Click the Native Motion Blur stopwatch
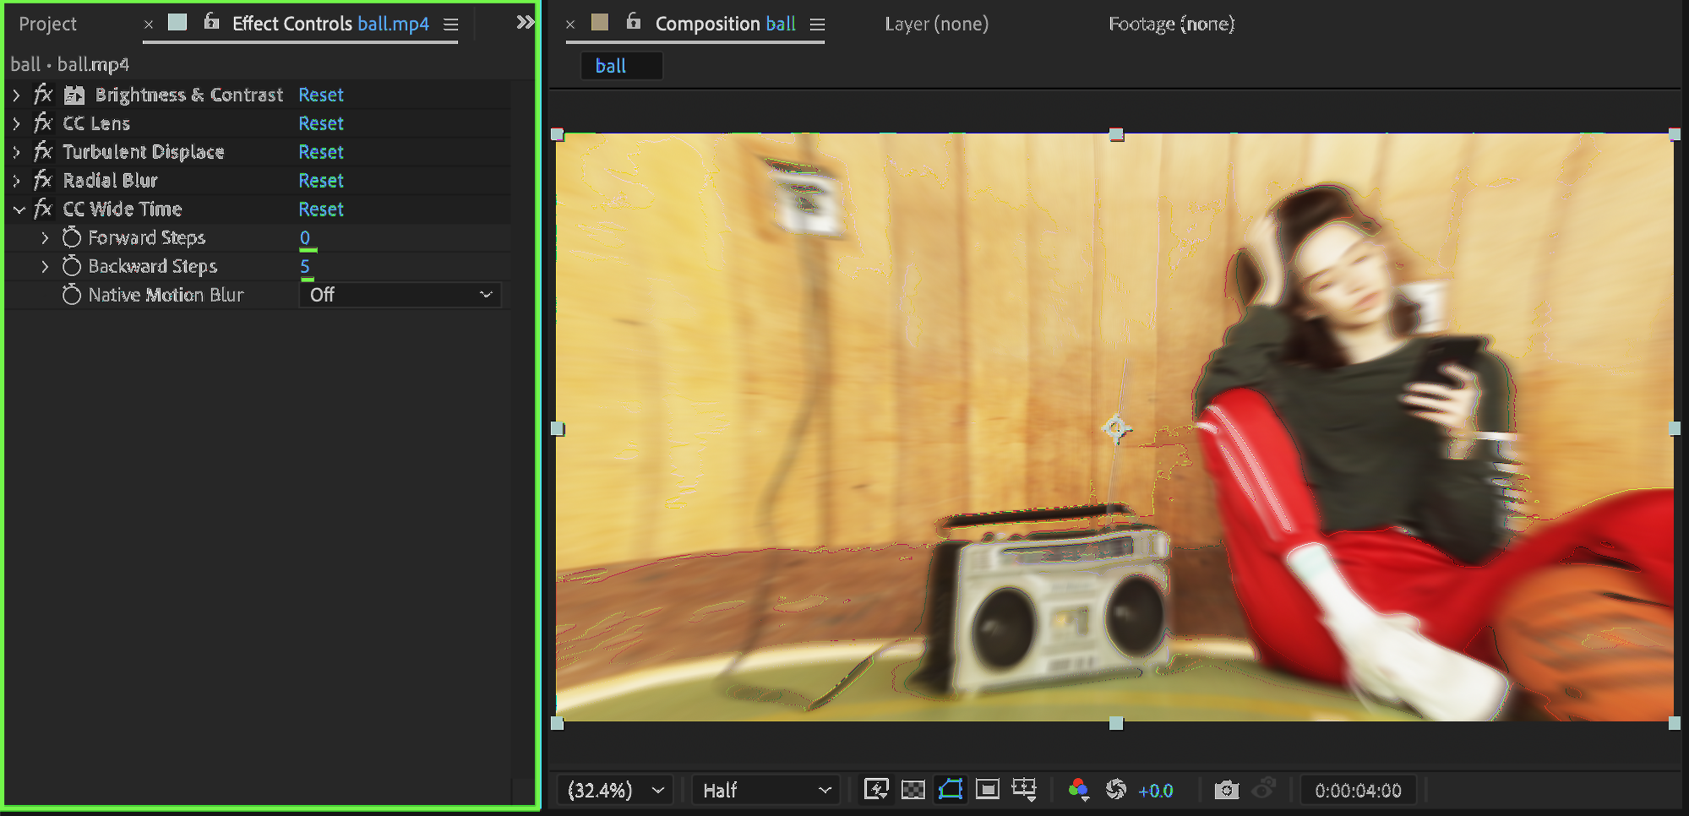Image resolution: width=1689 pixels, height=816 pixels. [x=72, y=295]
